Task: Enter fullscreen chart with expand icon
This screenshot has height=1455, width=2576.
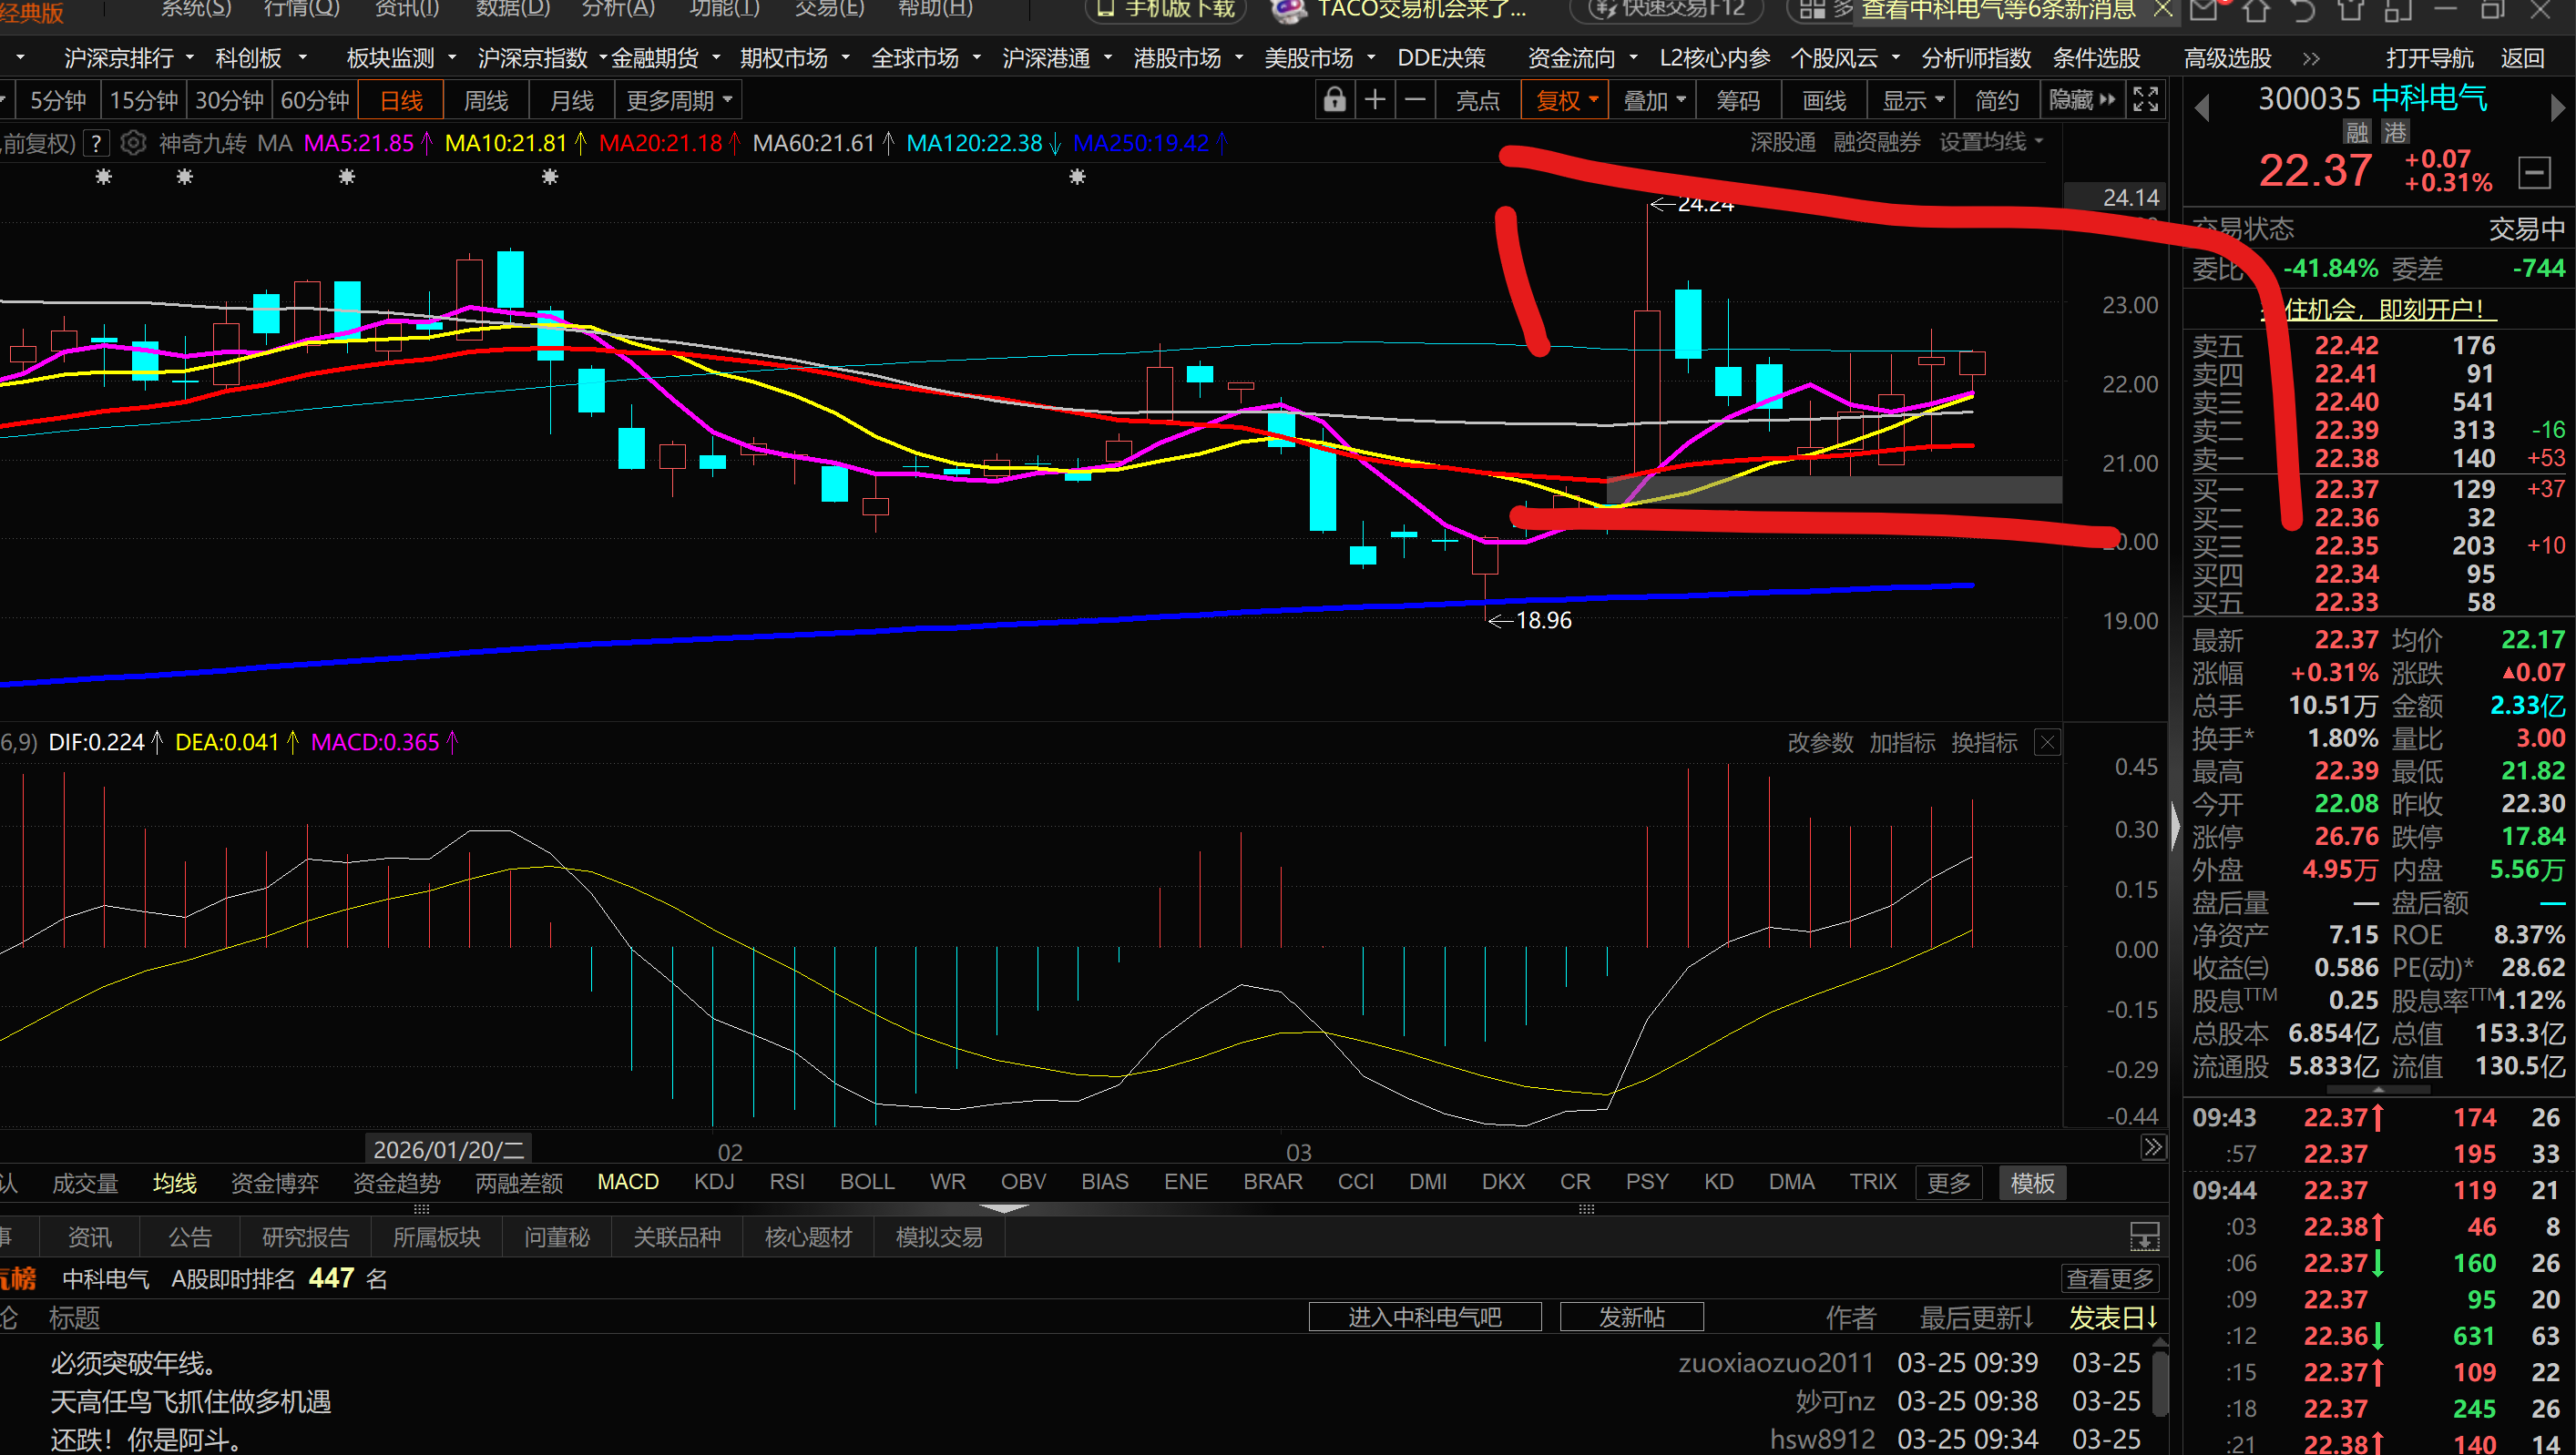Action: [2145, 100]
